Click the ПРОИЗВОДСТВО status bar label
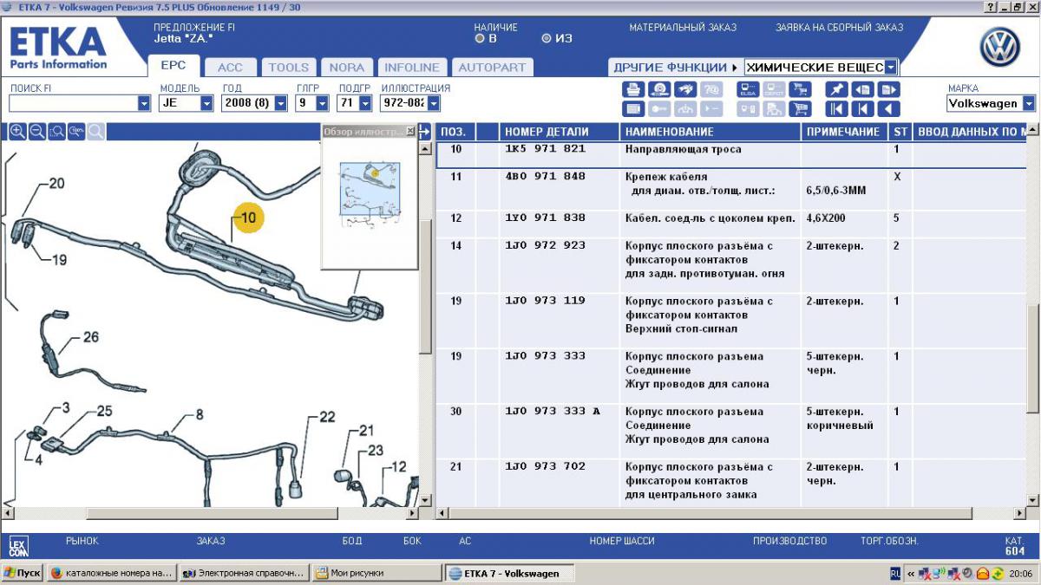This screenshot has width=1041, height=585. (789, 541)
